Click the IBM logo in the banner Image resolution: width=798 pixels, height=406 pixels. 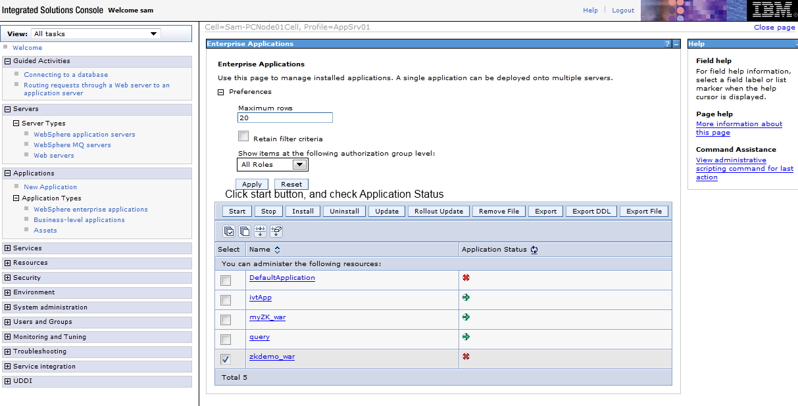[x=772, y=11]
